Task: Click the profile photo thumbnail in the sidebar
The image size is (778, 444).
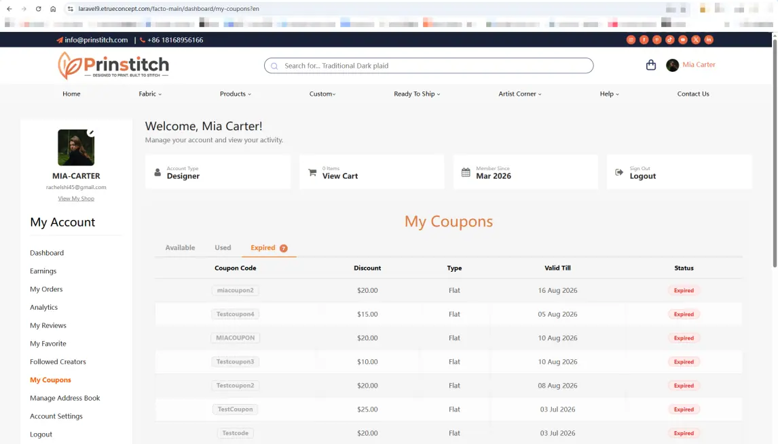Action: click(x=76, y=148)
